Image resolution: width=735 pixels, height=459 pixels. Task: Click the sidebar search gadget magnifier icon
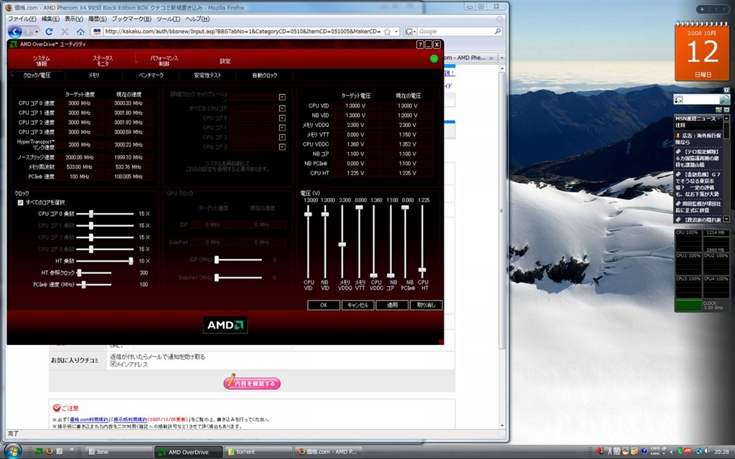click(724, 99)
